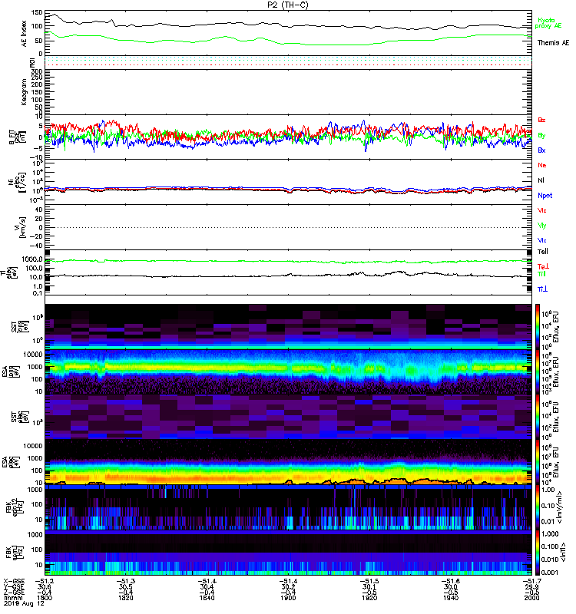Select the red Ne legend entry
Viewport: 576px width, 614px height.
point(542,165)
